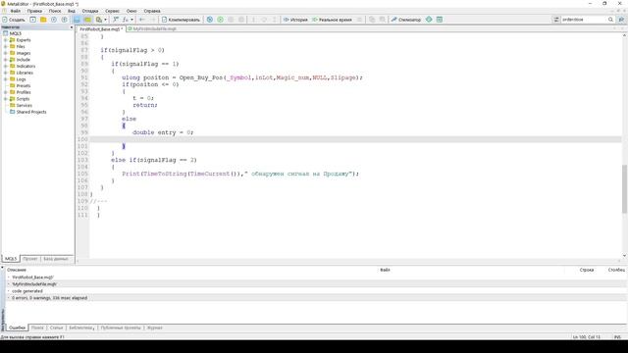
Task: Expand the Libraries folder in Navigator
Action: 6,73
